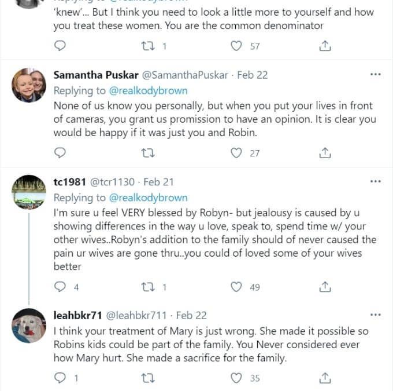
Task: View Samantha Puskar's profile picture
Action: coord(29,85)
